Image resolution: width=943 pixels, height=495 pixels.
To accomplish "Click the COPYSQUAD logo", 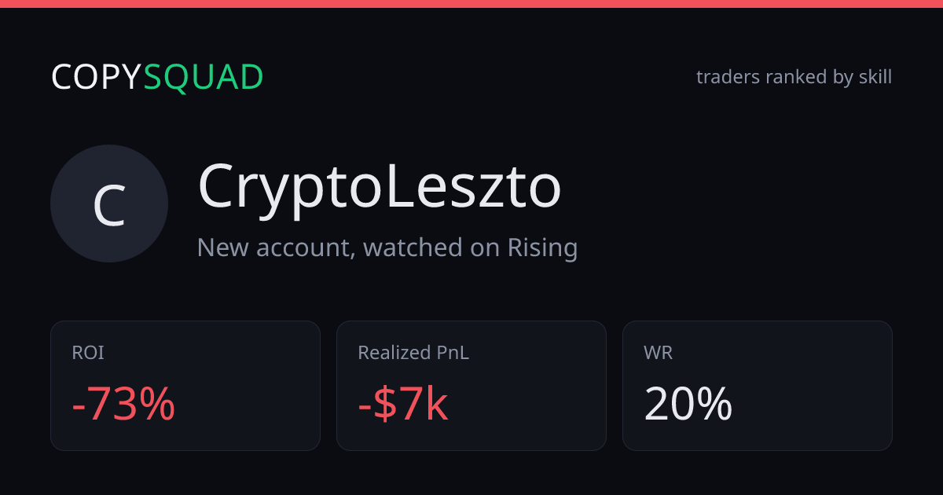I will (x=157, y=77).
